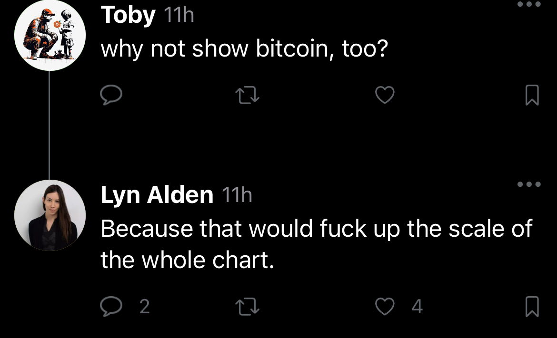The height and width of the screenshot is (338, 557).
Task: Reply to Lyn Alden's tweet
Action: (x=111, y=307)
